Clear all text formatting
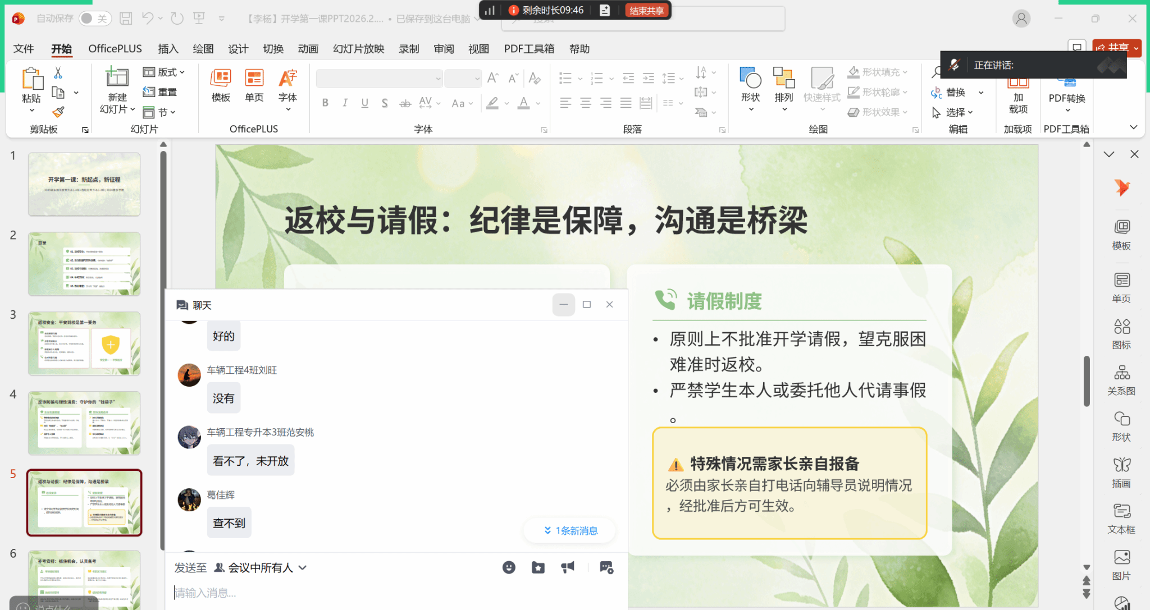This screenshot has height=610, width=1150. pos(535,78)
